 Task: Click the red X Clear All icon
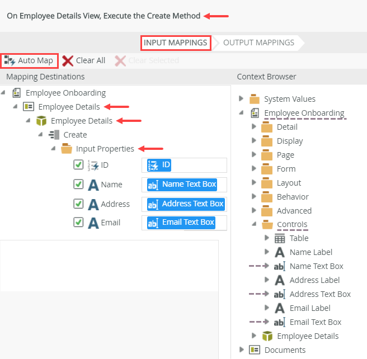pyautogui.click(x=68, y=60)
